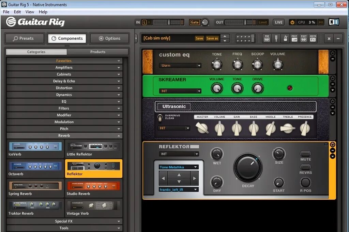
Task: Enable the LIVE view button
Action: tap(278, 22)
